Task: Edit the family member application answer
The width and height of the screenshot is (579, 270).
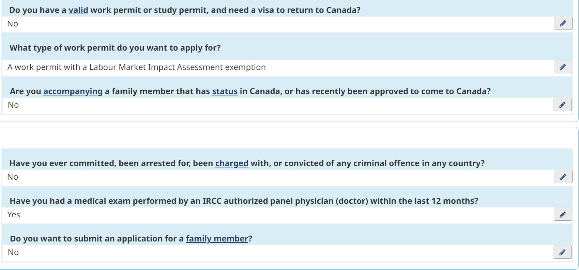Action: click(562, 252)
